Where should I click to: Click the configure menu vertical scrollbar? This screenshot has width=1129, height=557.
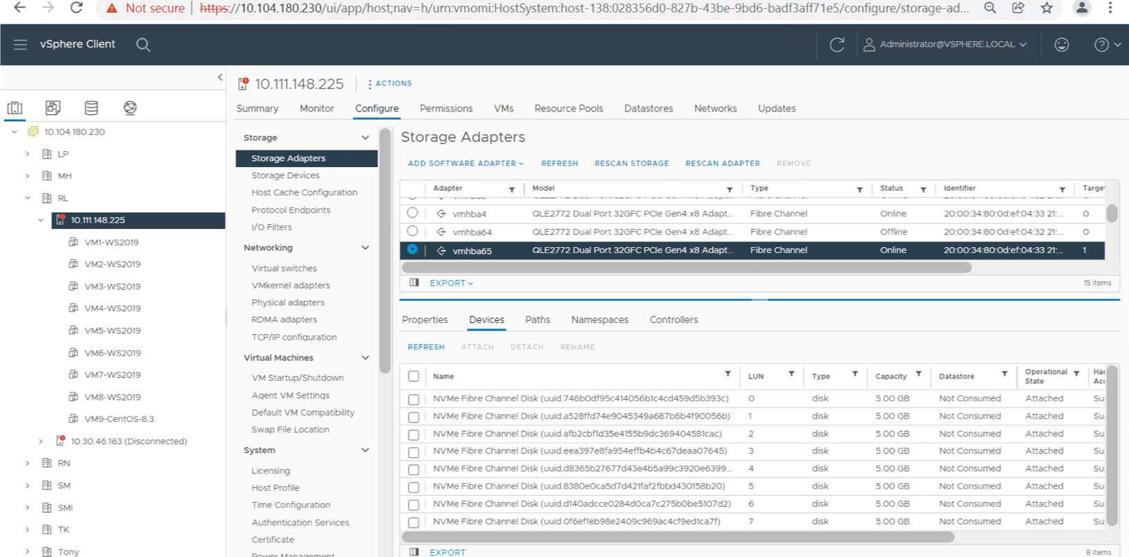point(385,251)
